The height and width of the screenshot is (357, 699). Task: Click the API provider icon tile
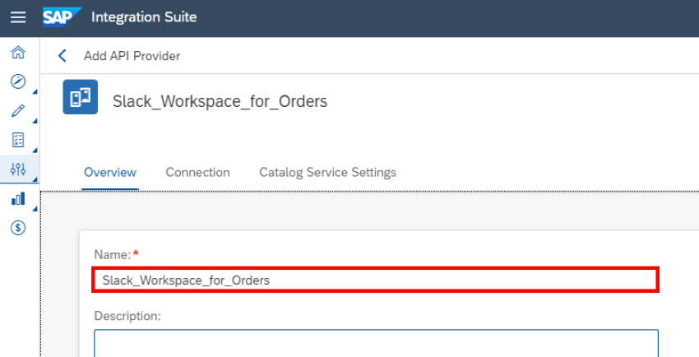coord(81,97)
